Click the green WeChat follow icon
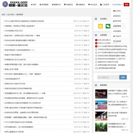 [108, 26]
